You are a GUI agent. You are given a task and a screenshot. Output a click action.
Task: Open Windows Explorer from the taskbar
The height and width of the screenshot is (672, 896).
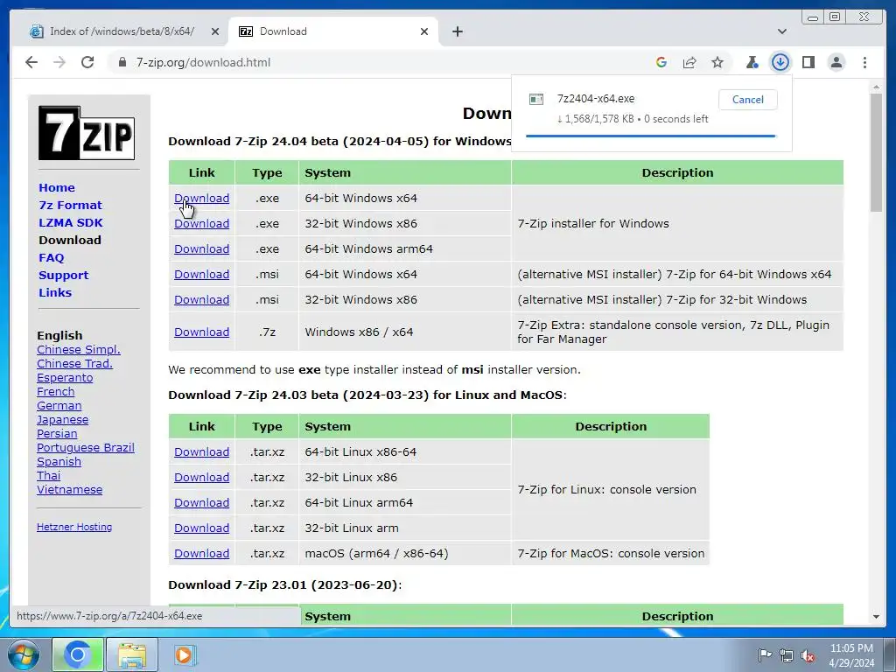[132, 654]
